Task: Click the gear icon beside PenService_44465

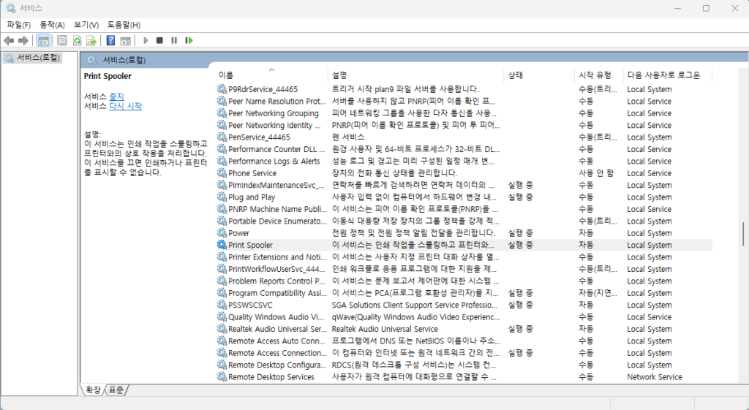Action: (222, 137)
